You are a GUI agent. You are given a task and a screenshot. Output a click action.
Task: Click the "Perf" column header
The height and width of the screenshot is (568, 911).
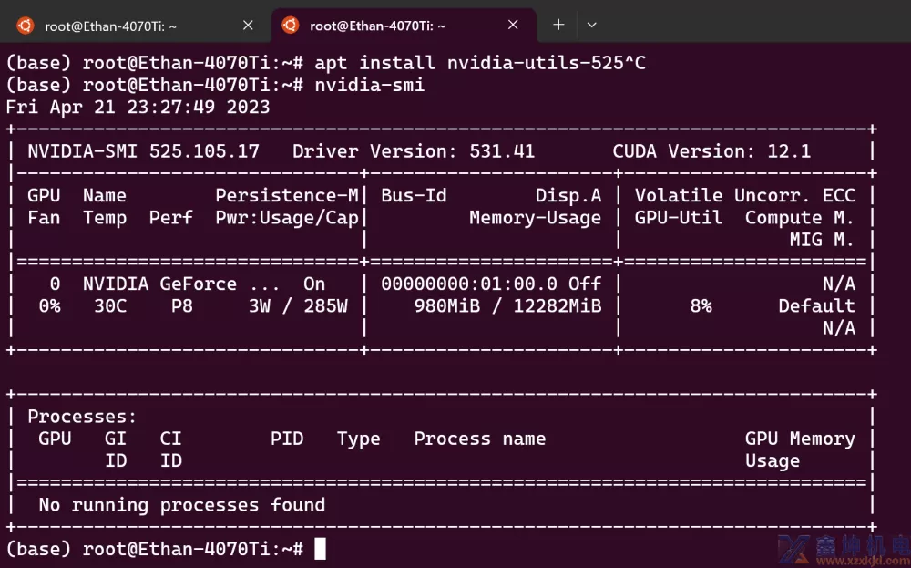(x=171, y=218)
